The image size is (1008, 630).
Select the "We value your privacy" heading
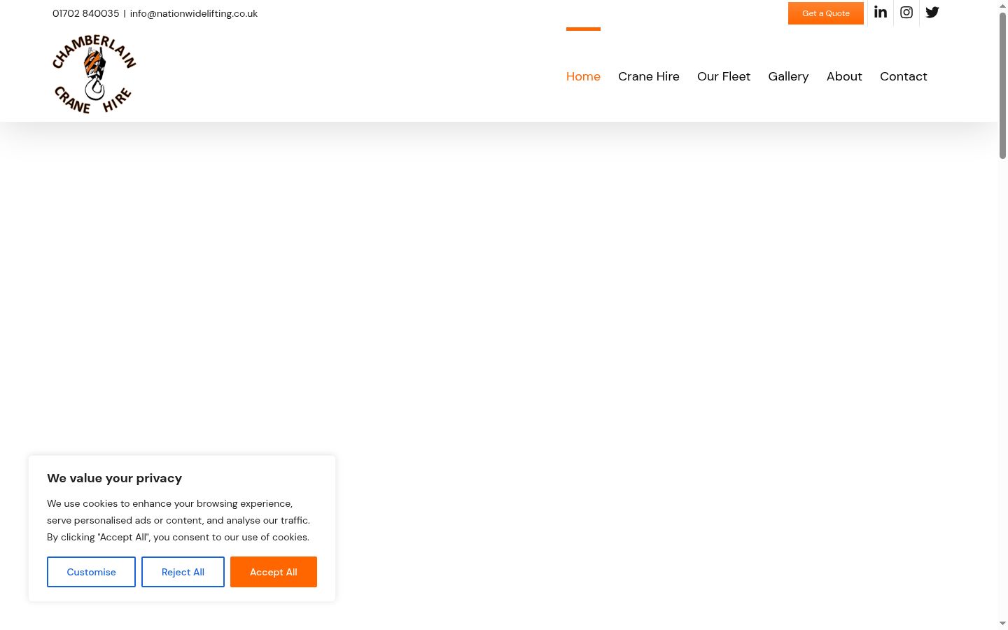(x=114, y=478)
